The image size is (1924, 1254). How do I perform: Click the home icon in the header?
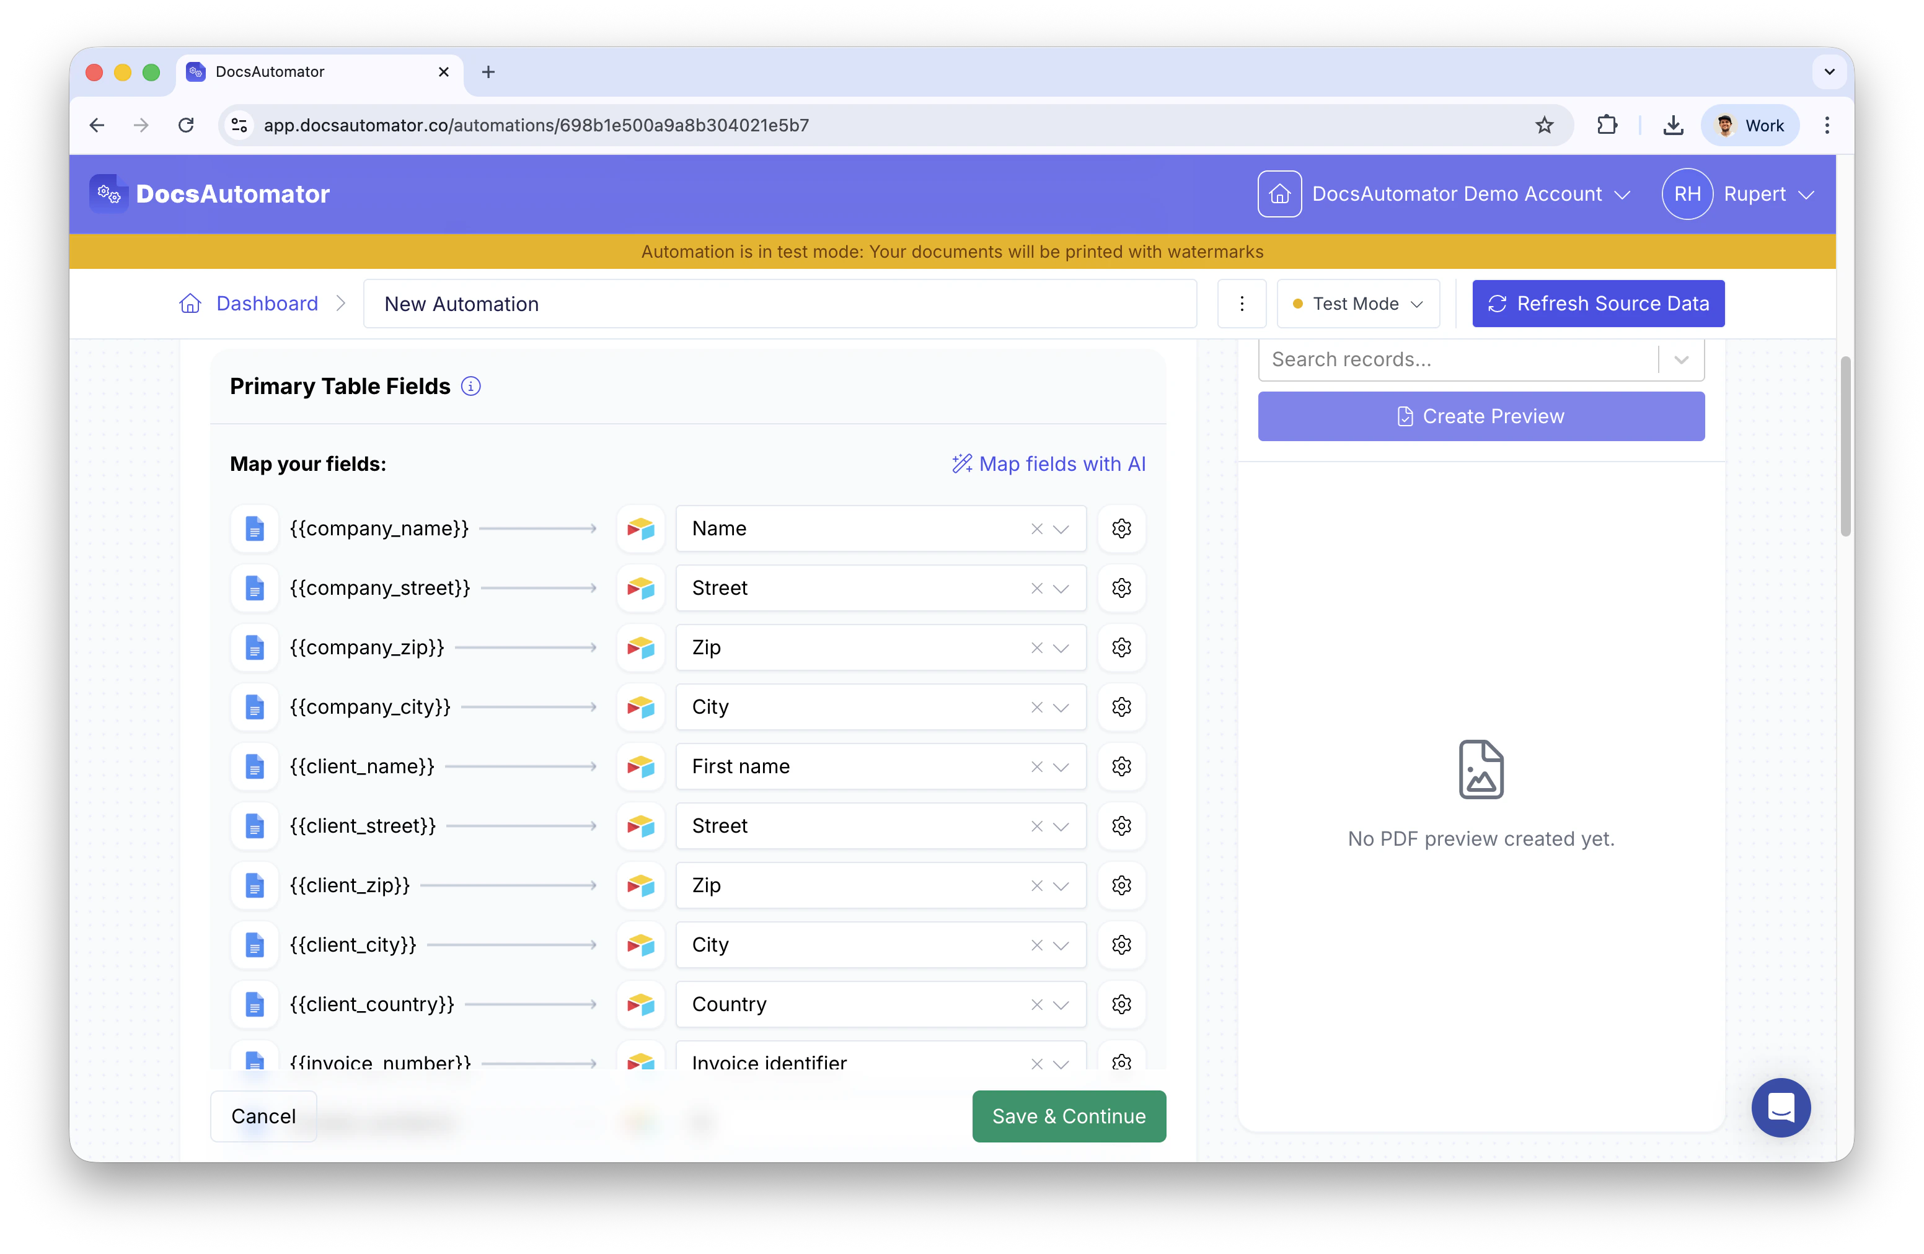(x=1279, y=194)
